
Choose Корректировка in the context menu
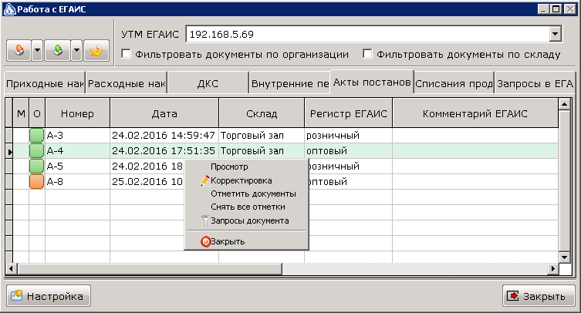(246, 180)
